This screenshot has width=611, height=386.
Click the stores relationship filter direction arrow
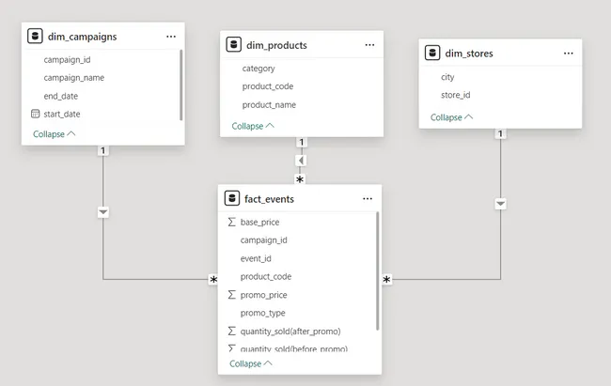500,204
